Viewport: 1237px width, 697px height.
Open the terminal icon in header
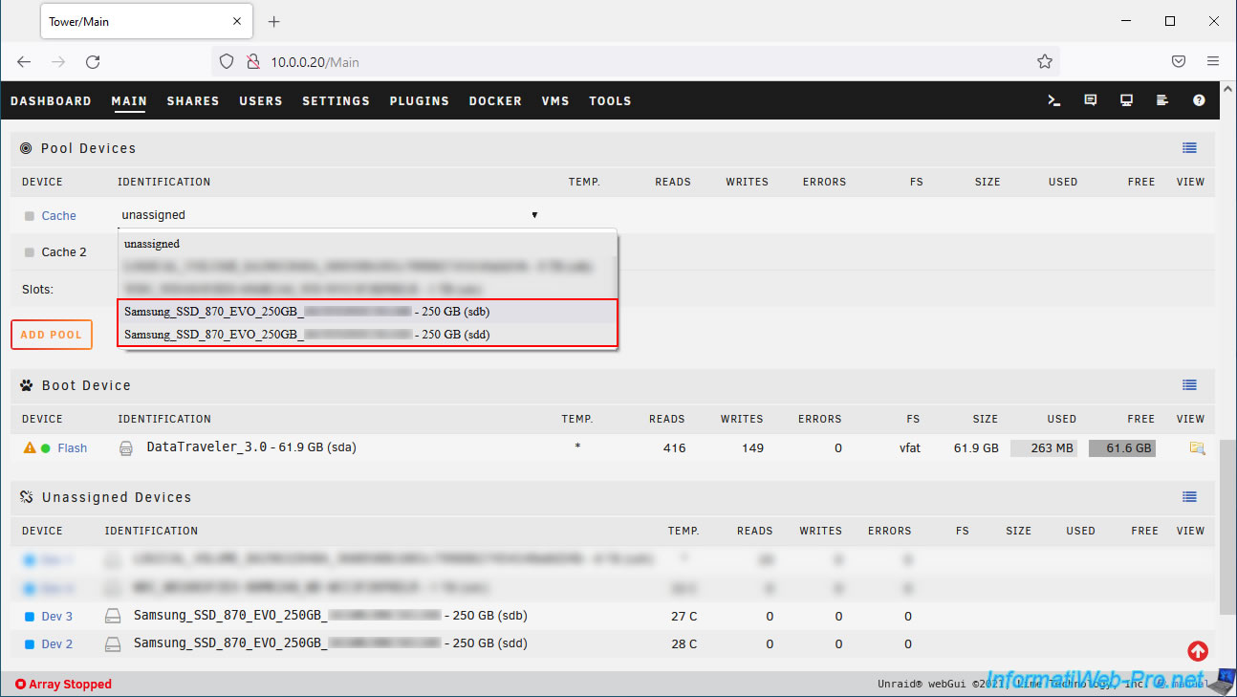(x=1054, y=100)
